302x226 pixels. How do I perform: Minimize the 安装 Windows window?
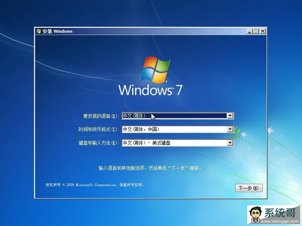coord(250,31)
